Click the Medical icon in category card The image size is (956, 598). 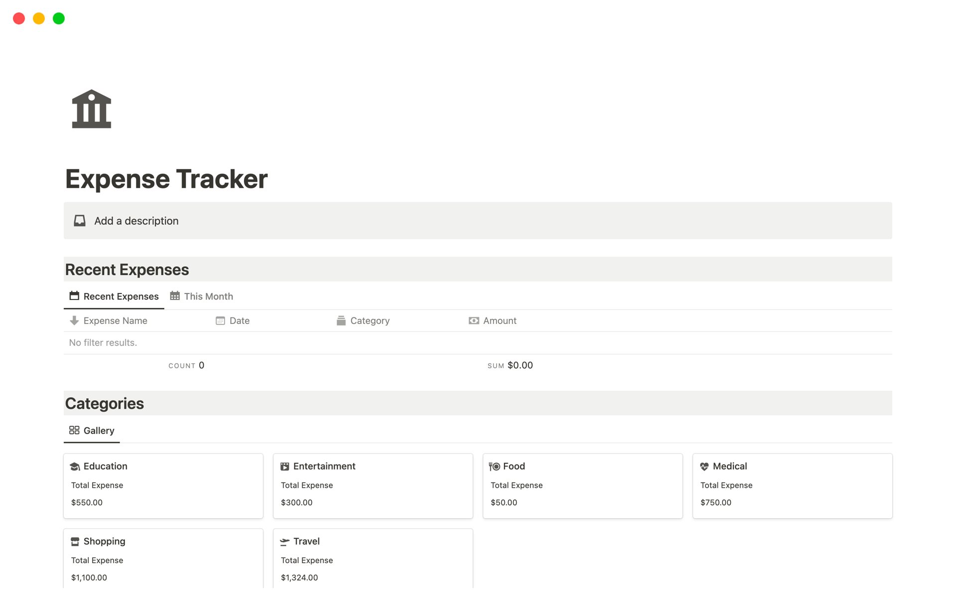(x=705, y=466)
